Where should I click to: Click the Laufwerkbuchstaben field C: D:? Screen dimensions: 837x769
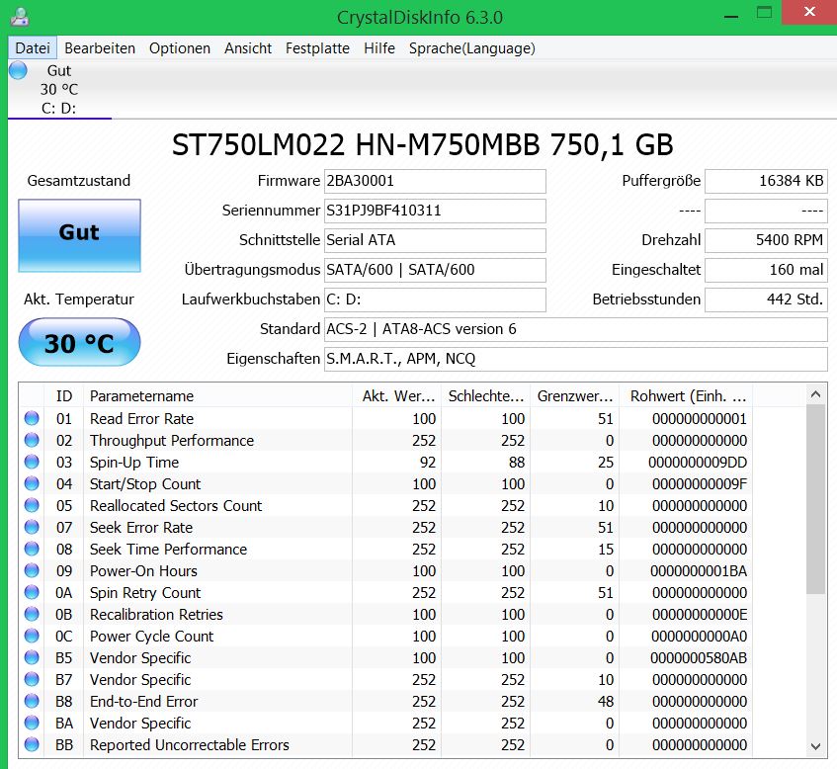click(x=435, y=299)
